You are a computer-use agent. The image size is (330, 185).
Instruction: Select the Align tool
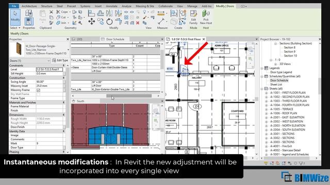tap(91, 13)
